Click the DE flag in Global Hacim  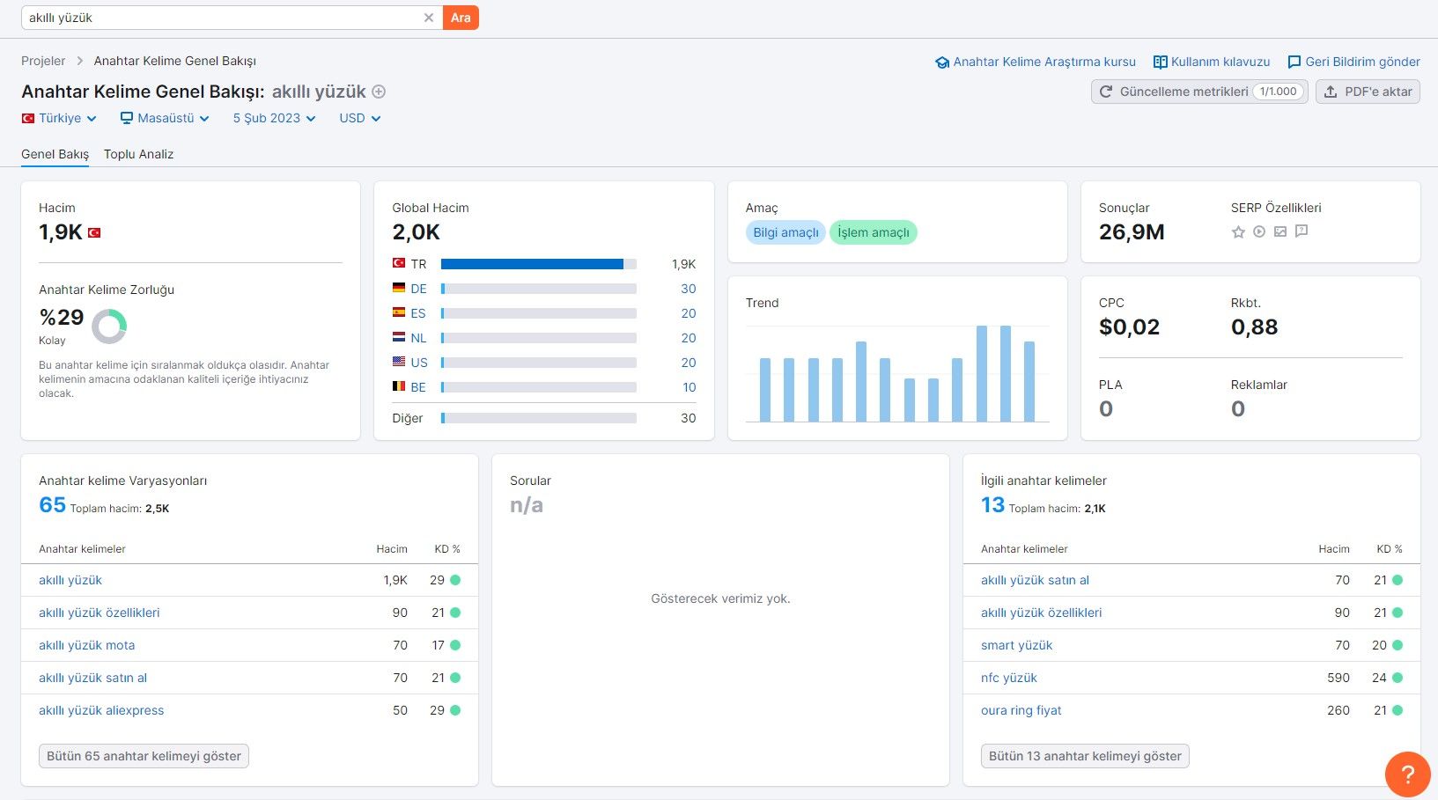click(x=399, y=289)
